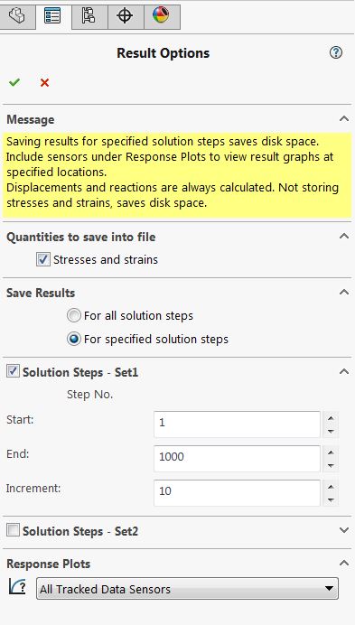Enable the Solution Steps - Set2 checkbox
Viewport: 355px width, 625px height.
tap(13, 530)
